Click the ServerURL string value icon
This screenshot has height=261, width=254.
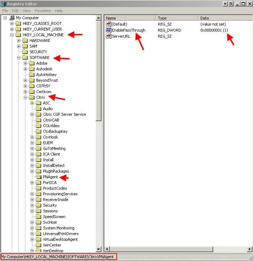click(109, 36)
